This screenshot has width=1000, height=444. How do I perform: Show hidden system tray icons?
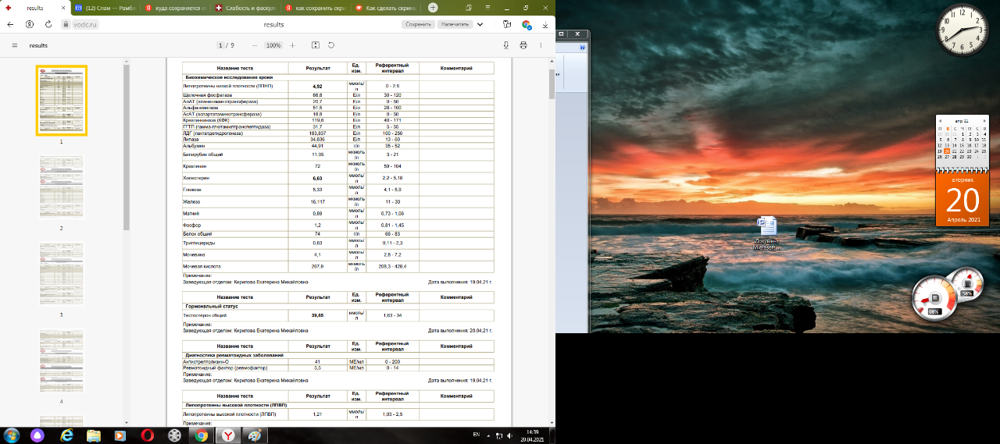point(490,435)
